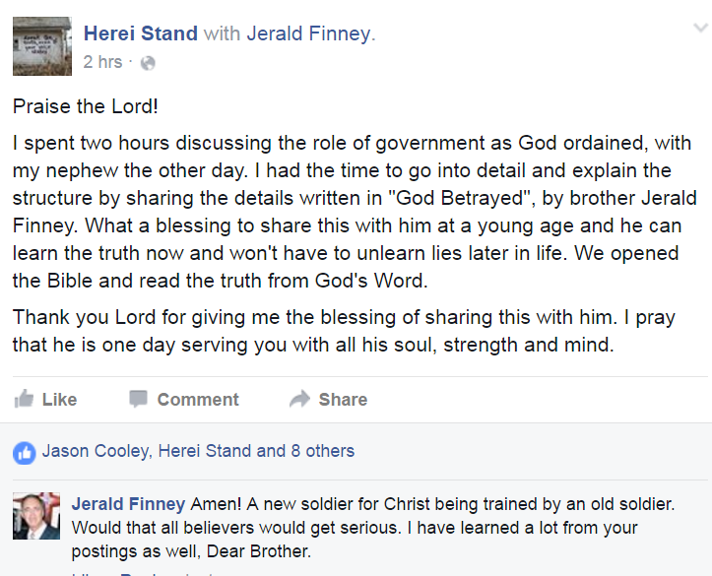Click the globe public audience icon
This screenshot has width=712, height=576.
(x=148, y=63)
